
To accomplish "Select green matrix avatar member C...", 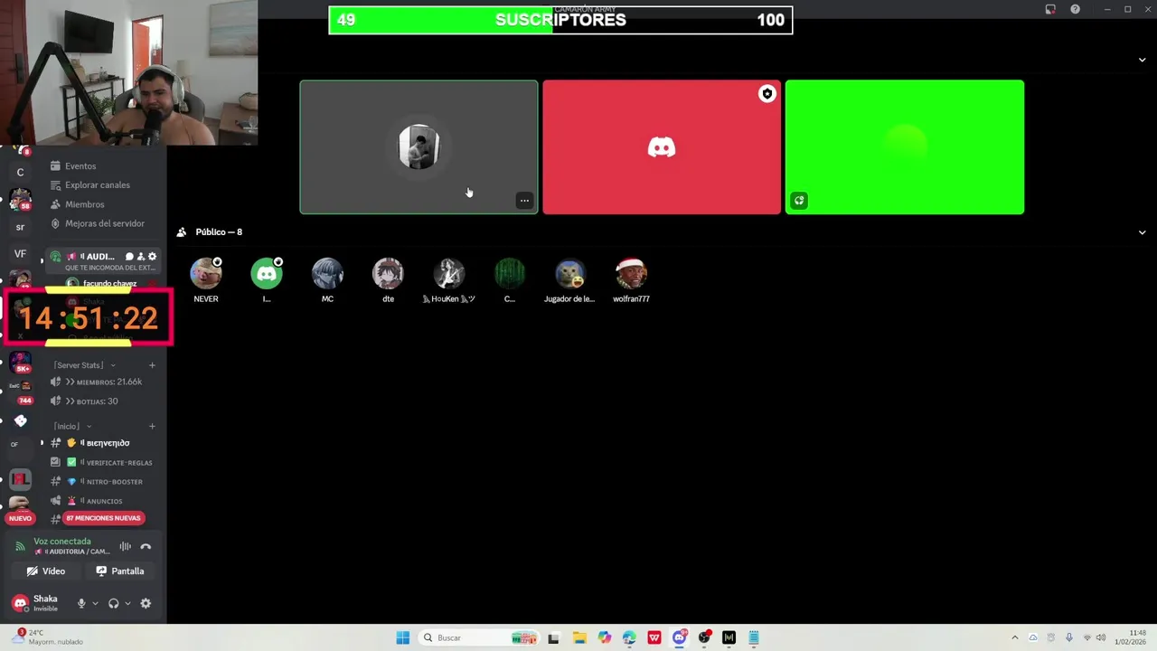I will (510, 280).
